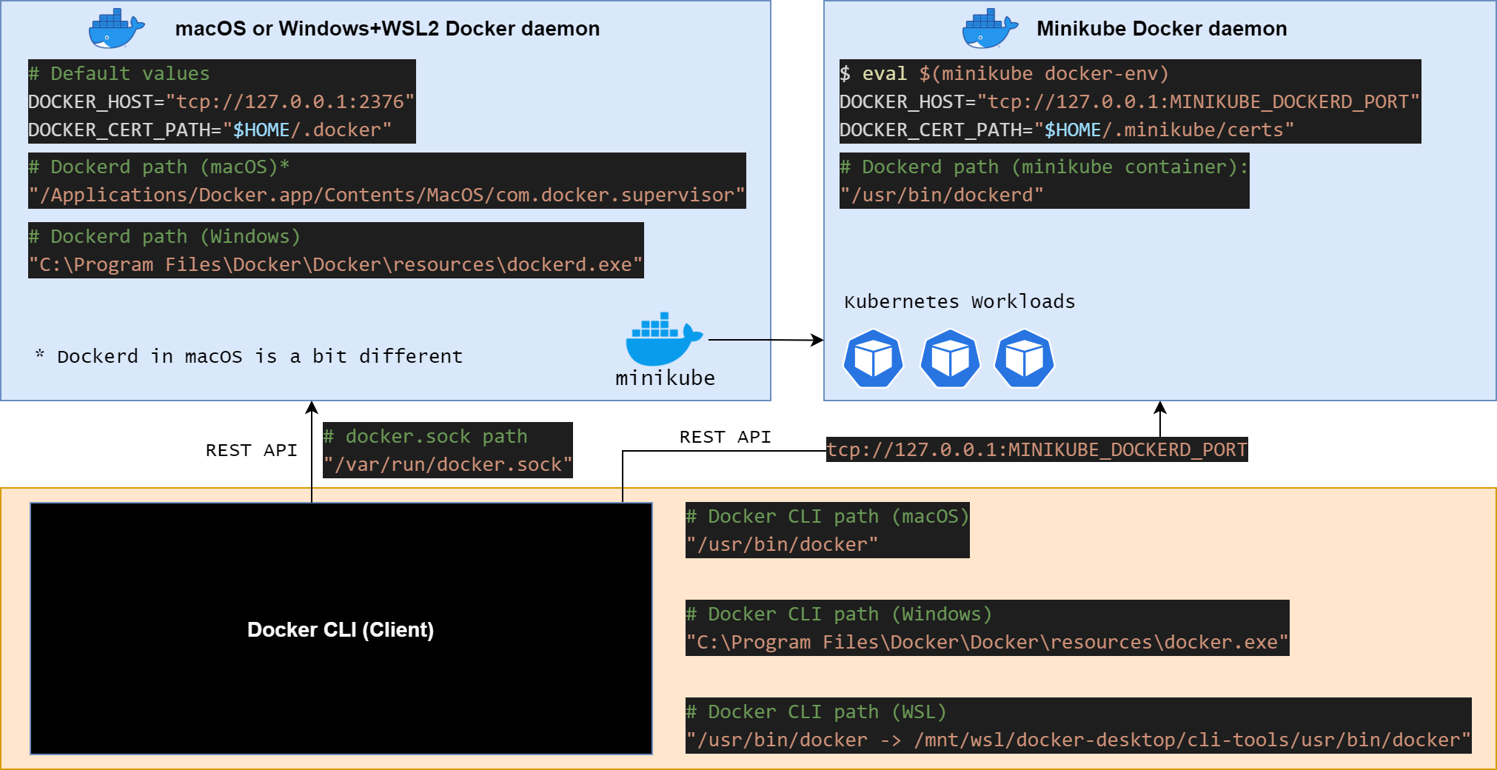Click the tcp://127.0.0.1:MINIKUBE_DOCKERD_PORT connector label

1037,449
